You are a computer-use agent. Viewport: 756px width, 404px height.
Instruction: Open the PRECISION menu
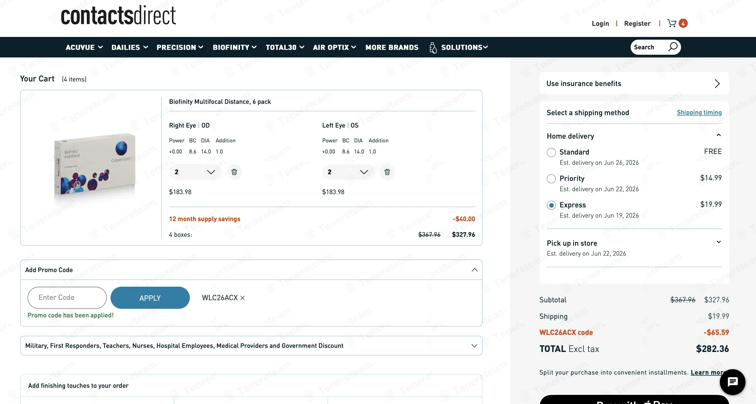180,47
